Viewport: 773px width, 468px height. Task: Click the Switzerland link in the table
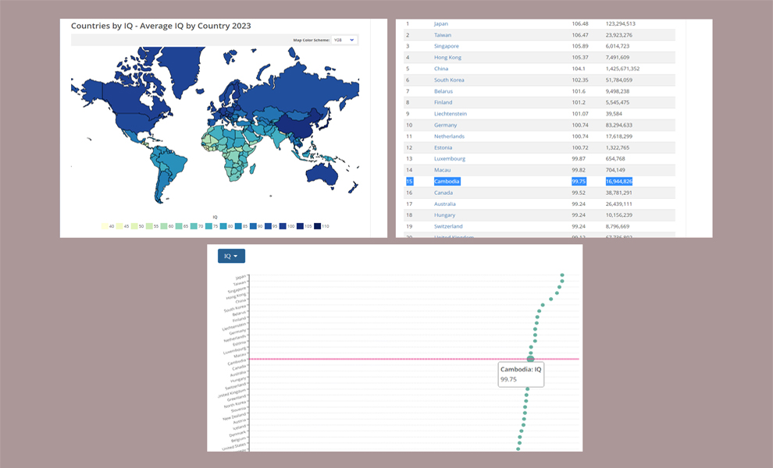coord(448,226)
